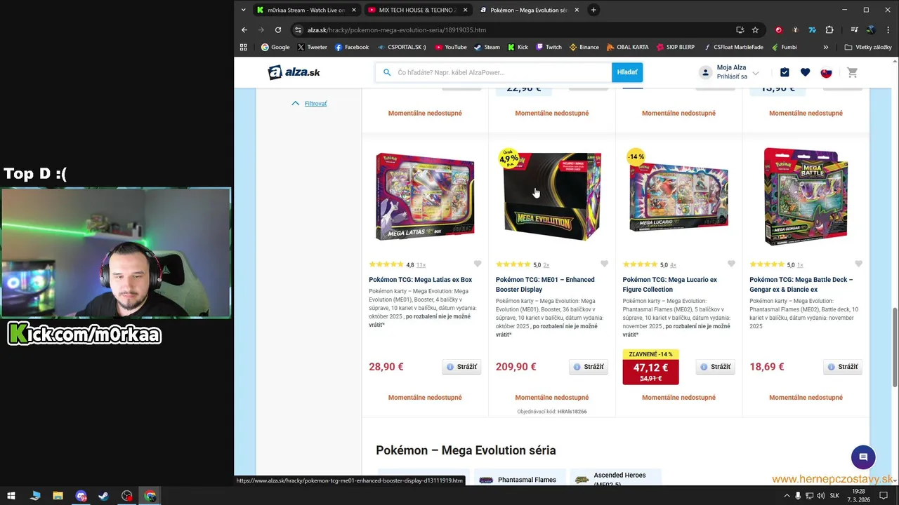This screenshot has width=899, height=505.
Task: Open the CSFloat MarbleFade bookmark
Action: [x=733, y=47]
